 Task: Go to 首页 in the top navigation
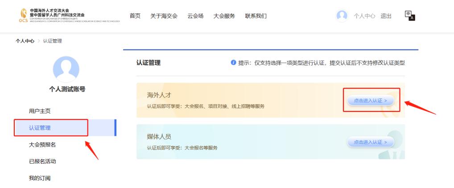click(x=135, y=16)
